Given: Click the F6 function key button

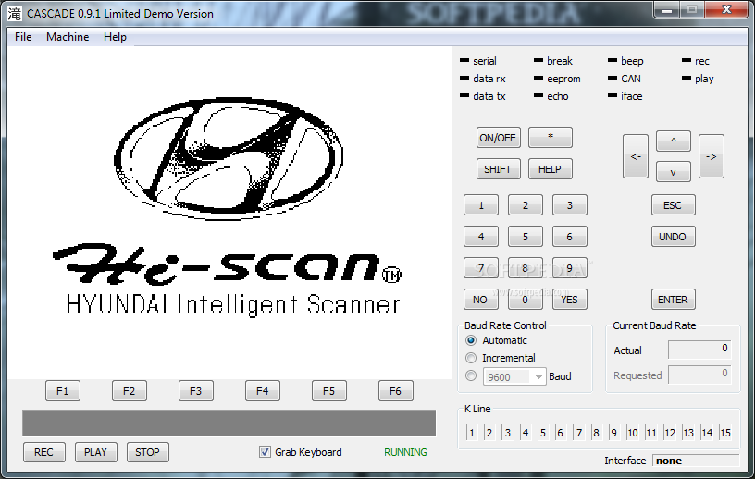Looking at the screenshot, I should click(x=395, y=391).
